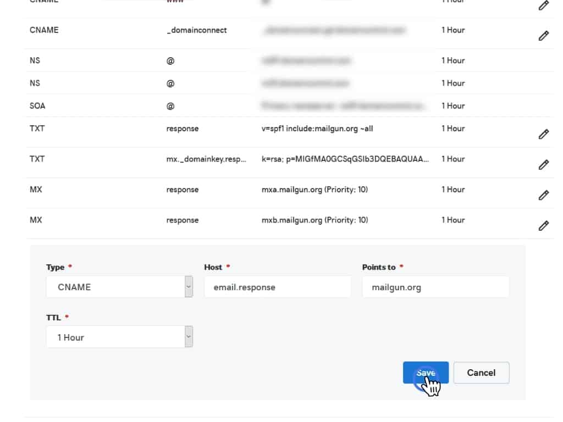Edit the _domainconnect CNAME record
This screenshot has width=563, height=422.
543,36
